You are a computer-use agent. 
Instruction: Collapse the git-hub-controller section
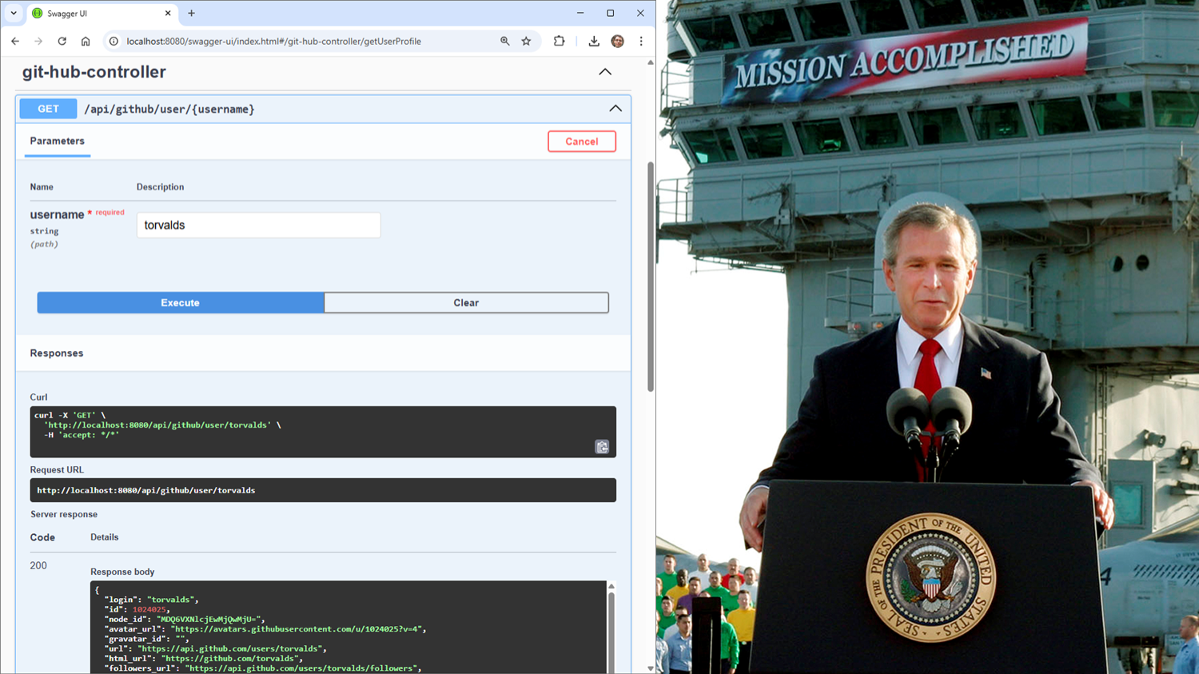605,72
